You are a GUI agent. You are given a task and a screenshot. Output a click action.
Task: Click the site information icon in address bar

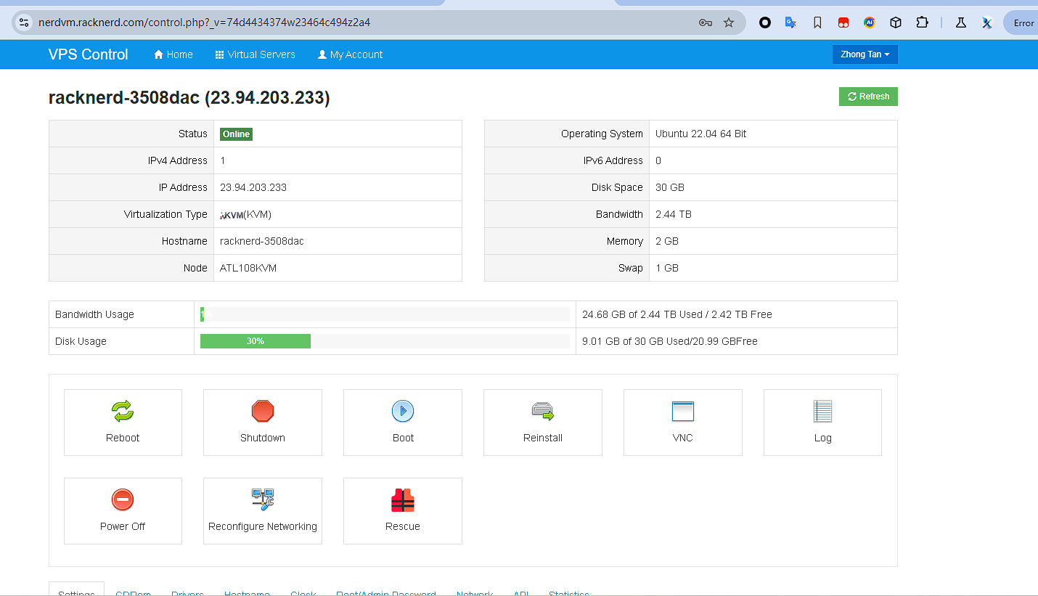click(24, 23)
